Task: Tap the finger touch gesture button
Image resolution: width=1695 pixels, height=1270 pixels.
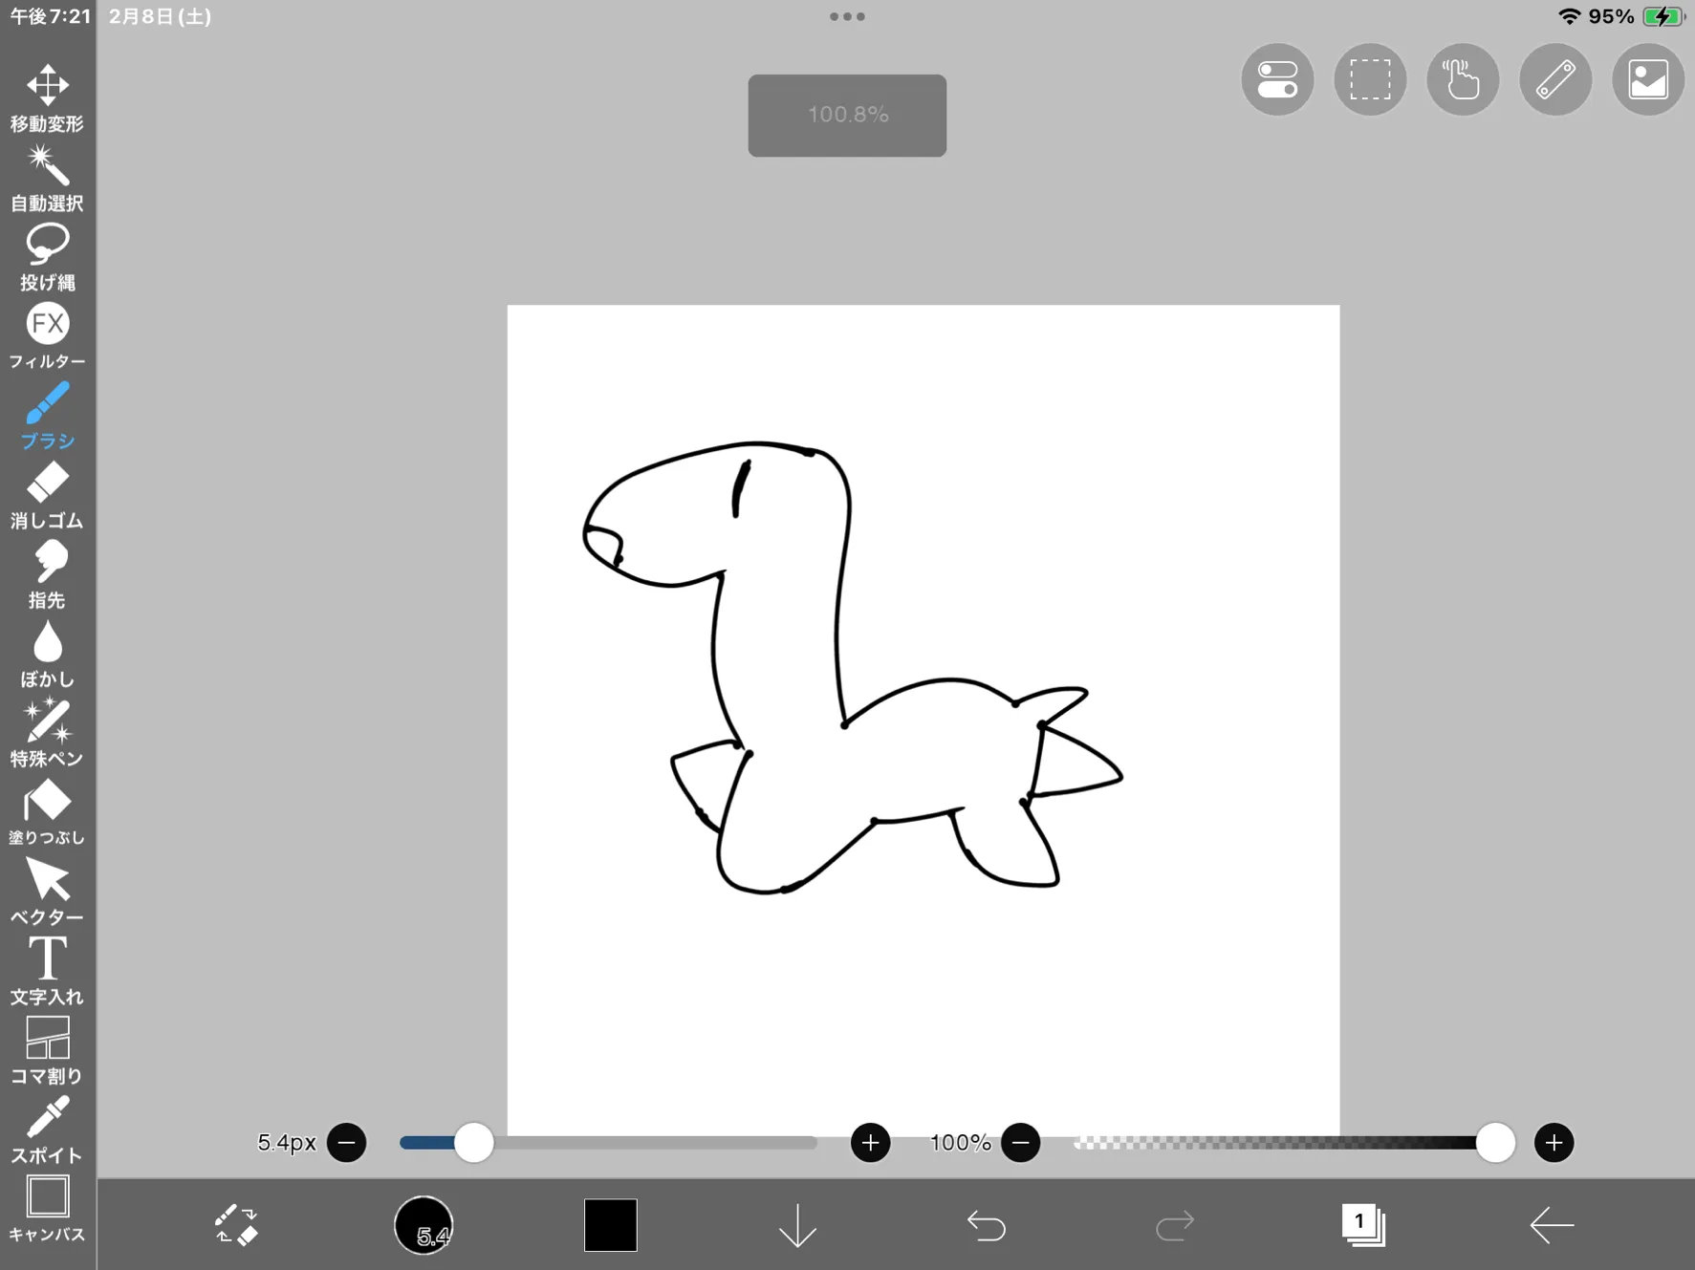Action: pos(1463,79)
